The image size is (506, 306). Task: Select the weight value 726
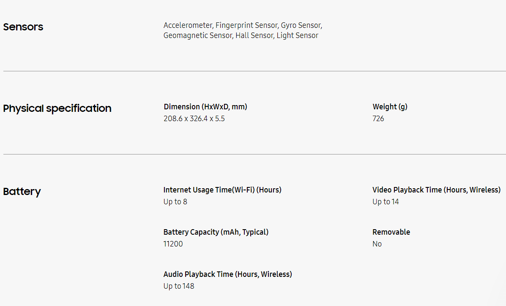[378, 119]
